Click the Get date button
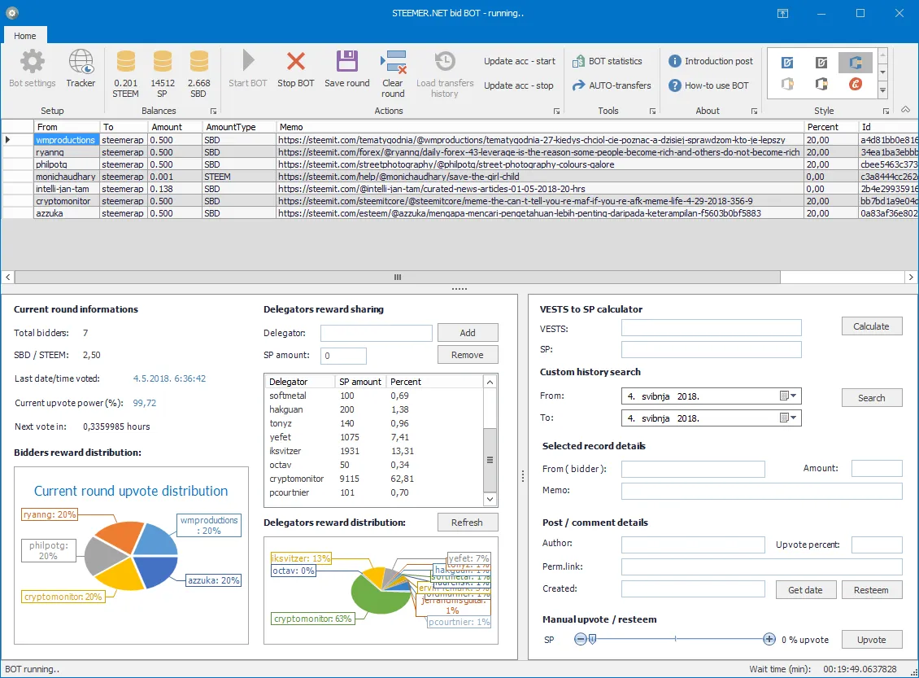The image size is (919, 678). tap(805, 590)
